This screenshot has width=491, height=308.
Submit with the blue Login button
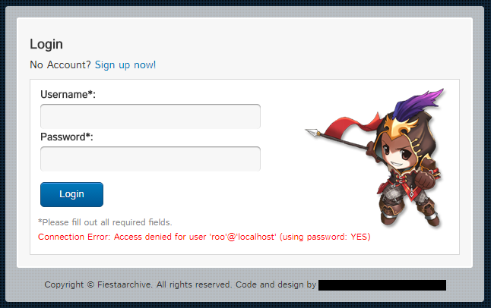tap(71, 194)
